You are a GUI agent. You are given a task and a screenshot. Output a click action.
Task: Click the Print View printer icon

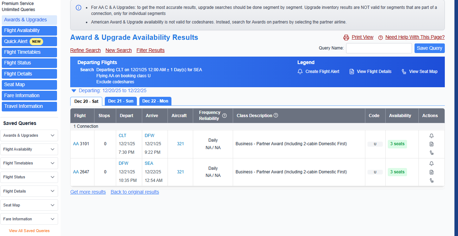click(346, 37)
